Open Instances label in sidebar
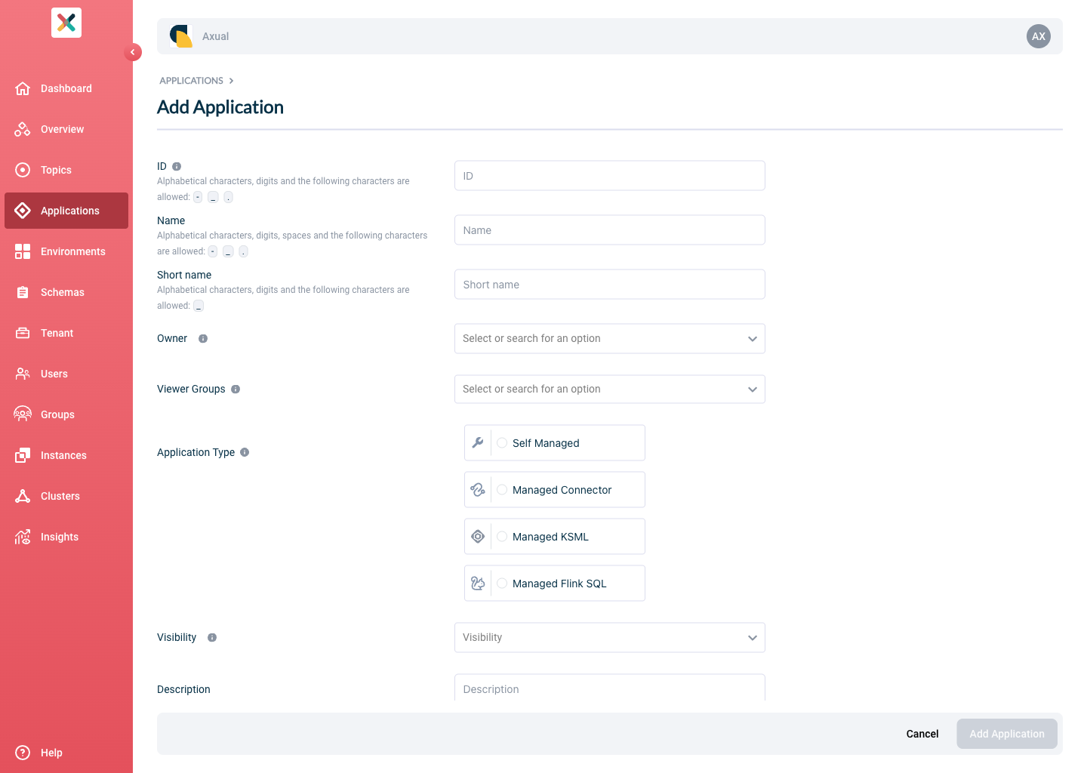The width and height of the screenshot is (1087, 773). [63, 455]
